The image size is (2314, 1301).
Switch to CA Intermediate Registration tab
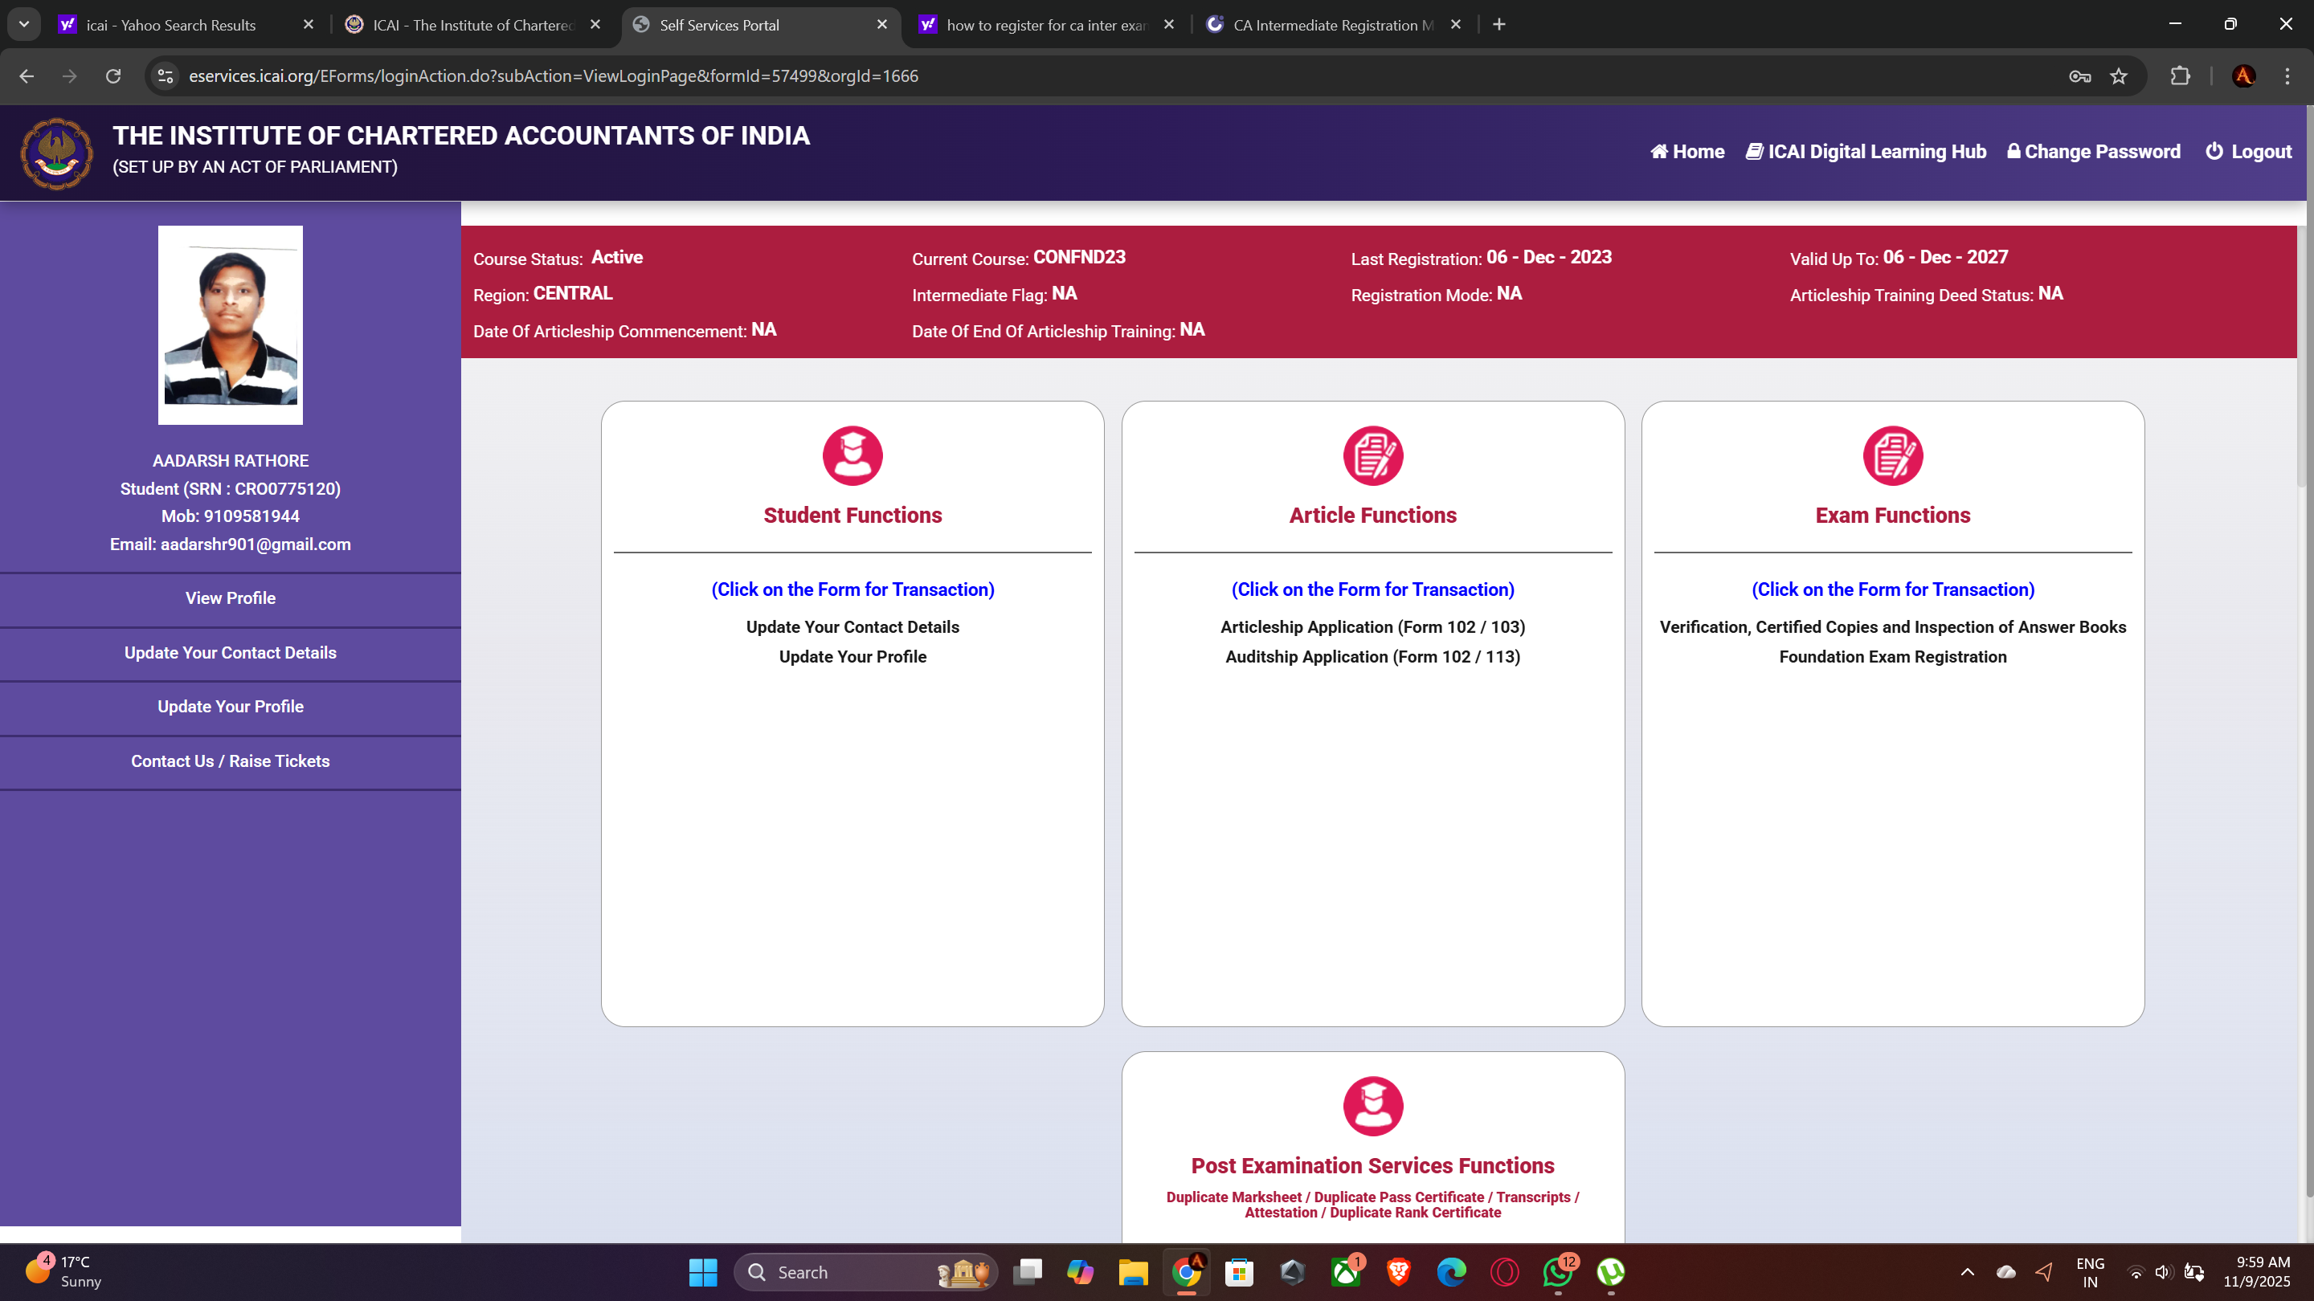point(1332,25)
